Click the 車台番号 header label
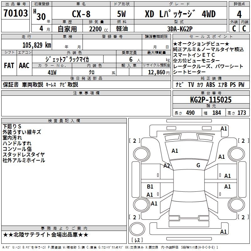This screenshot has width=251, height=251. tap(211, 93)
